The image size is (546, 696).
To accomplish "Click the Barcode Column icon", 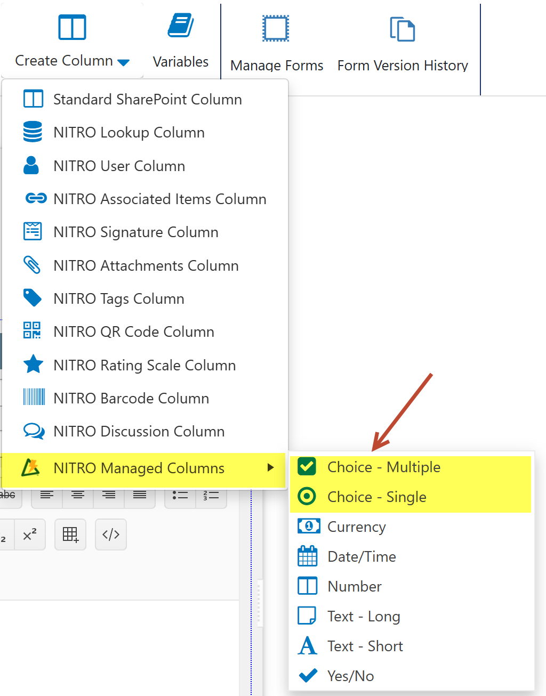I will tap(34, 397).
